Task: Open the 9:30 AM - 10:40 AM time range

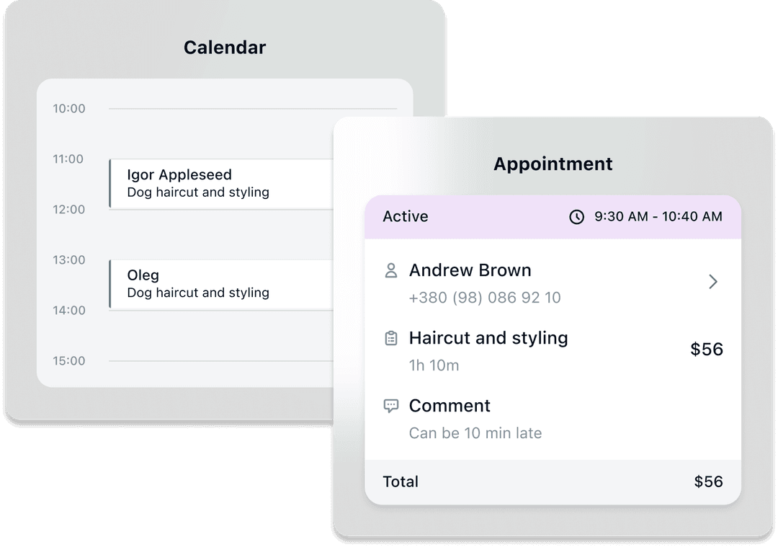Action: click(x=658, y=216)
